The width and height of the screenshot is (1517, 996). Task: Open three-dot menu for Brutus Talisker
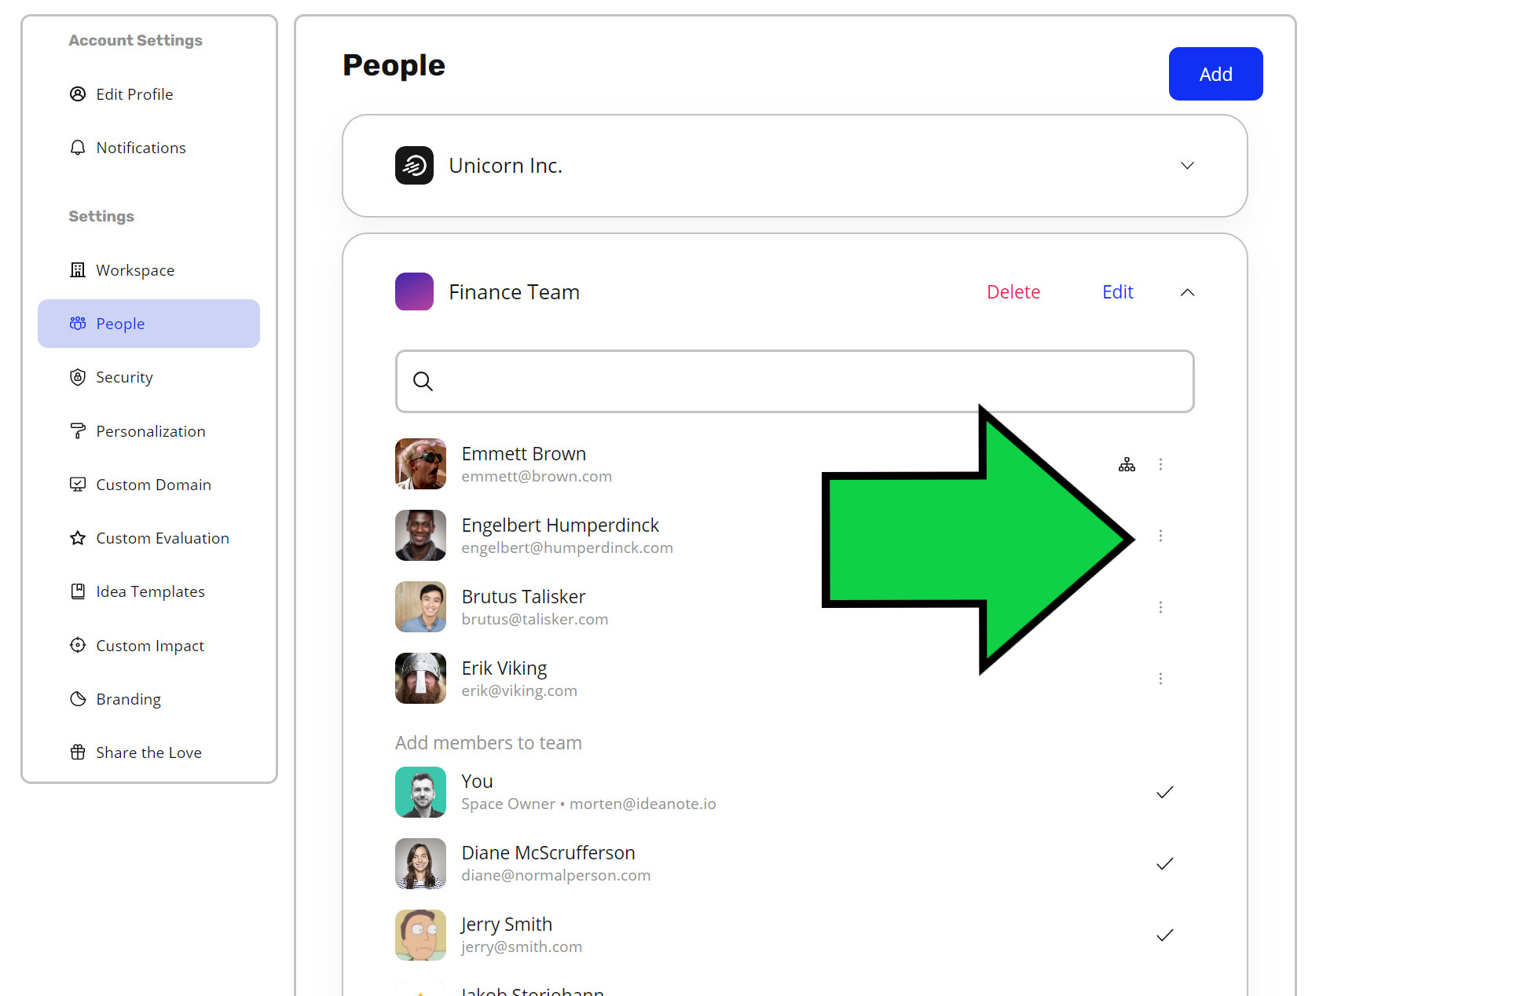[1160, 607]
